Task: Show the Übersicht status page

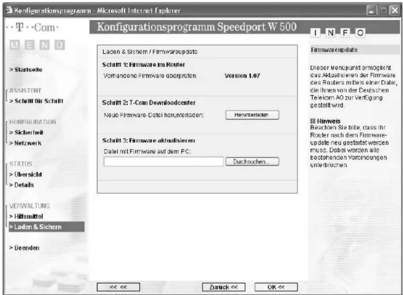Action: (x=26, y=174)
